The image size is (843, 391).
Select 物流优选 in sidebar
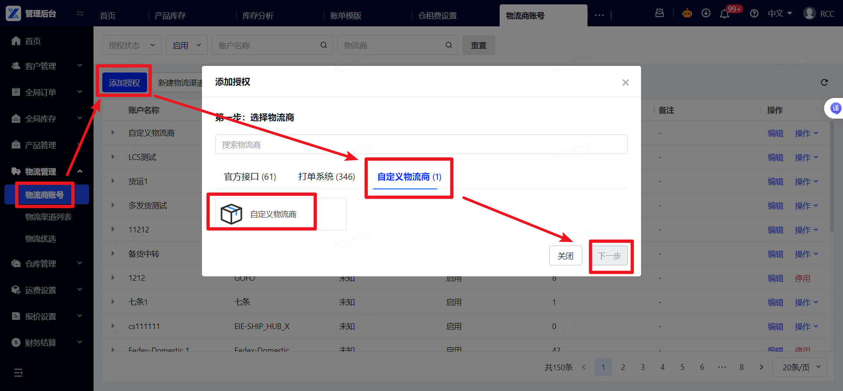(x=41, y=239)
